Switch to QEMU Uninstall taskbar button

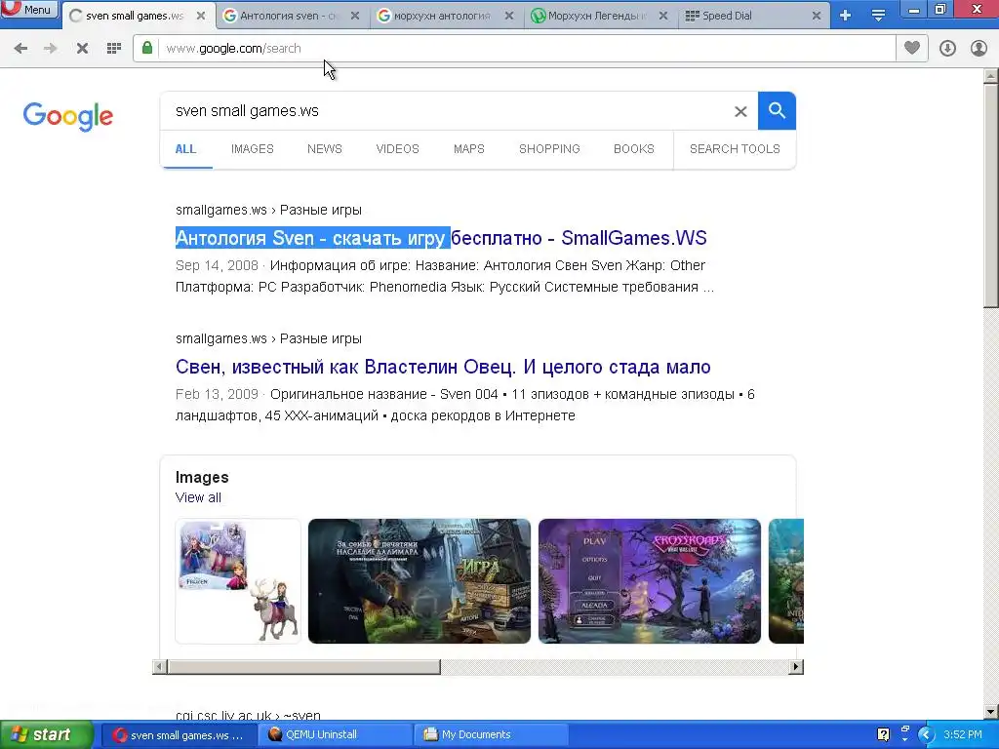336,735
